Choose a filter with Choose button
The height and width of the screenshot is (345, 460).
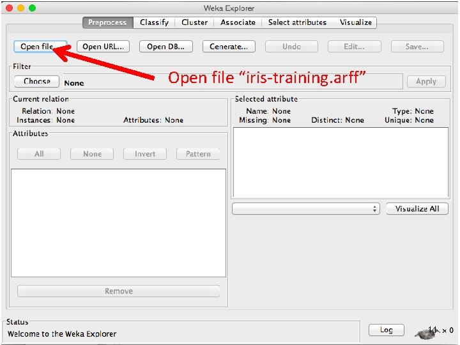37,81
